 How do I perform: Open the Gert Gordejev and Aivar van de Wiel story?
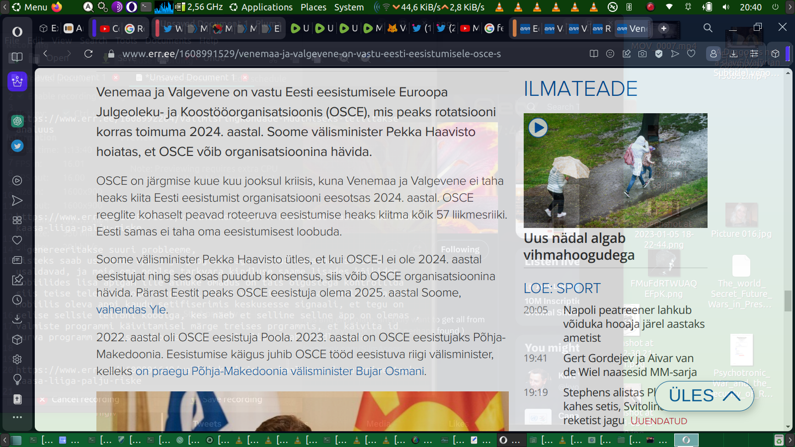click(630, 365)
